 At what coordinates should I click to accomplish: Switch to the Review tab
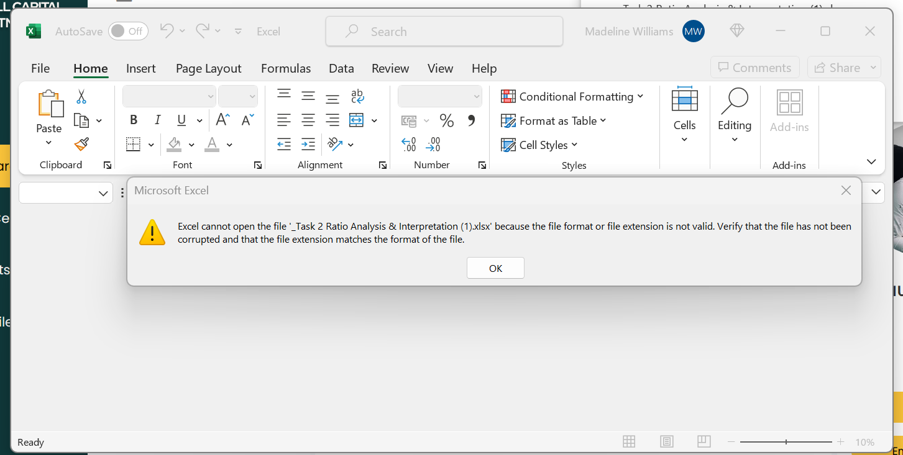[x=390, y=68]
